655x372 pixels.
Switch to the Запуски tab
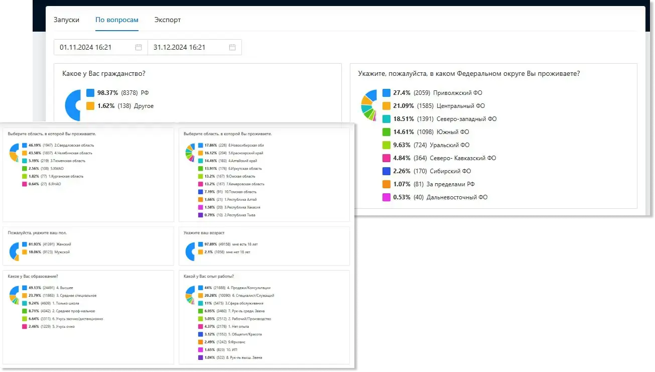coord(67,20)
